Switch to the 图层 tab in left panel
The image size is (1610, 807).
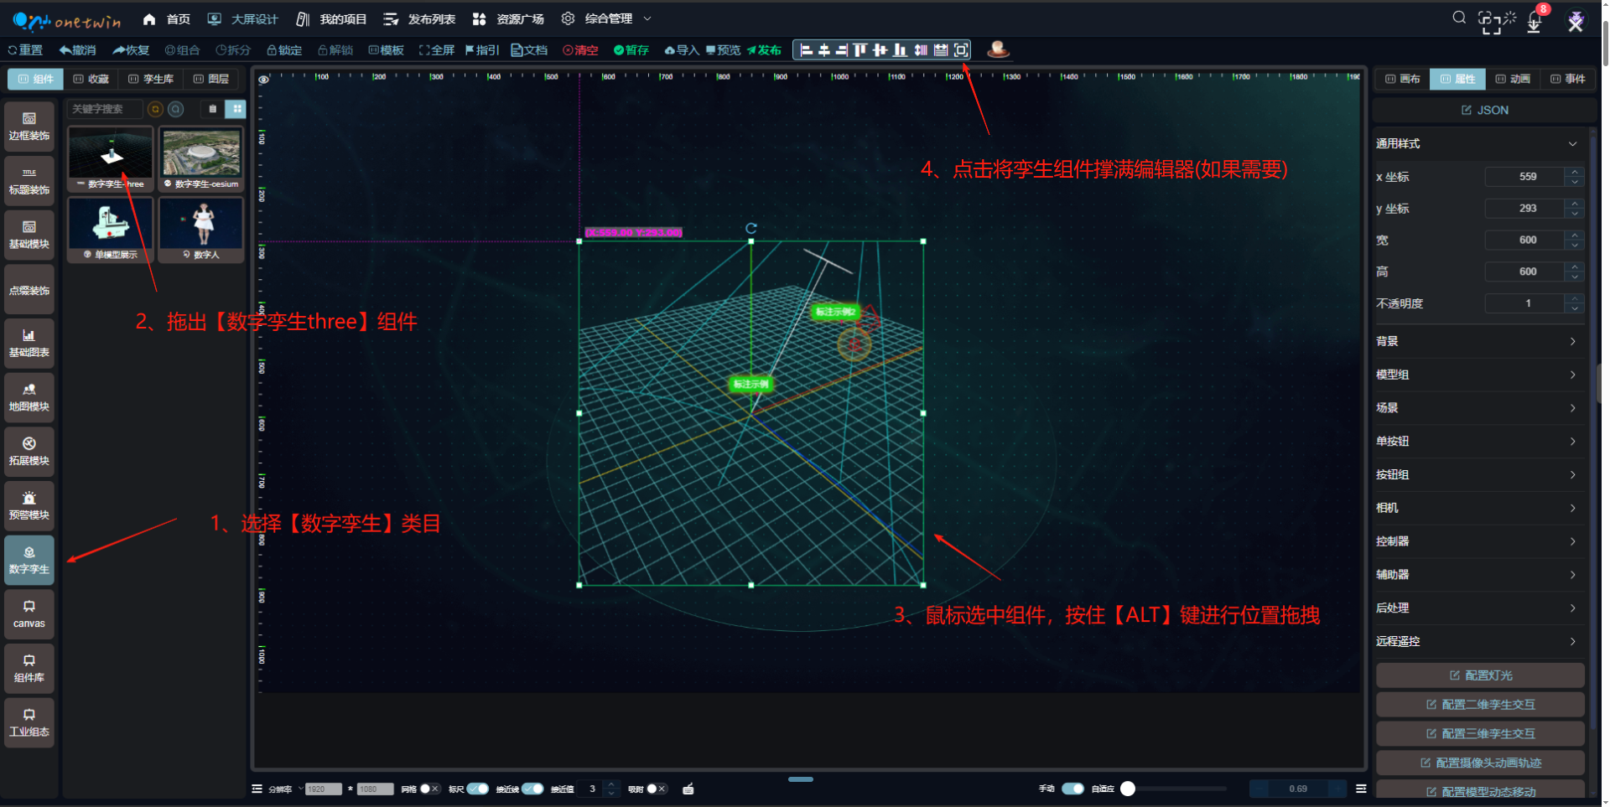click(211, 79)
